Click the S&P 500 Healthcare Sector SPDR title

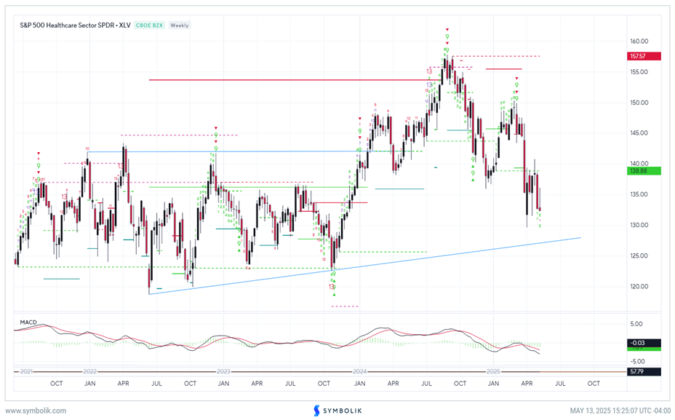[75, 25]
